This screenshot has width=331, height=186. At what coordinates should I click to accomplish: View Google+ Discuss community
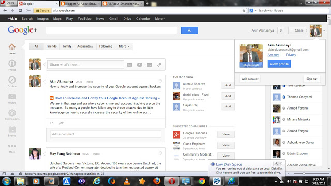pos(226,134)
